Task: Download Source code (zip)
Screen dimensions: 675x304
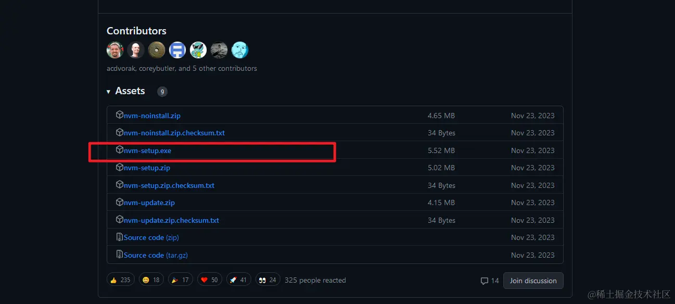Action: coord(151,237)
